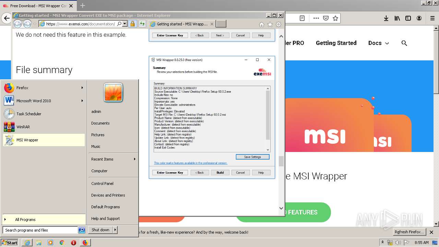Click the IE refresh button
The width and height of the screenshot is (439, 247).
click(x=142, y=24)
